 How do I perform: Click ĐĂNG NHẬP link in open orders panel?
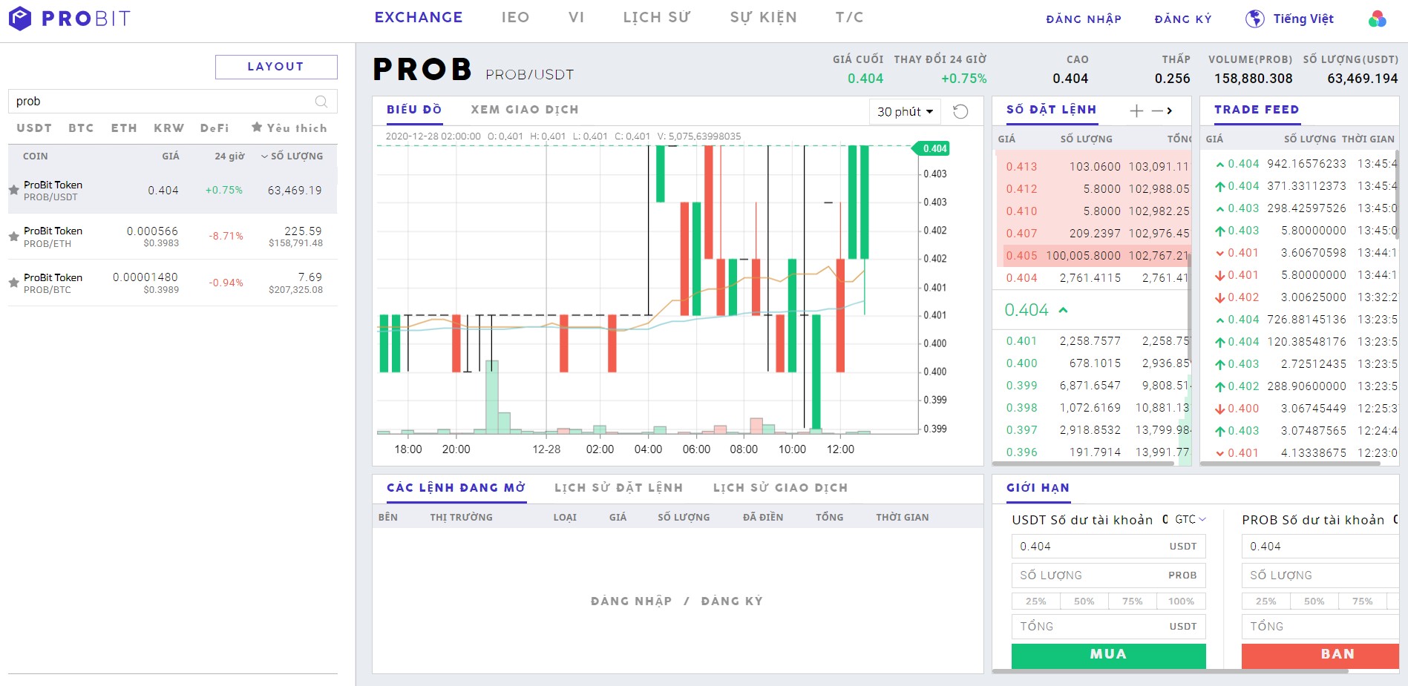(631, 601)
